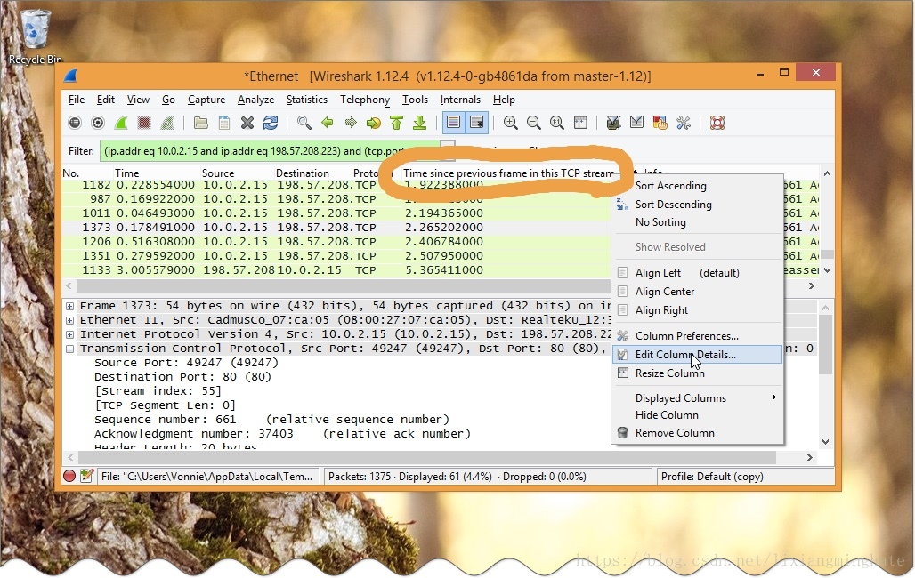
Task: Open Recycle Bin on the desktop
Action: pos(35,36)
